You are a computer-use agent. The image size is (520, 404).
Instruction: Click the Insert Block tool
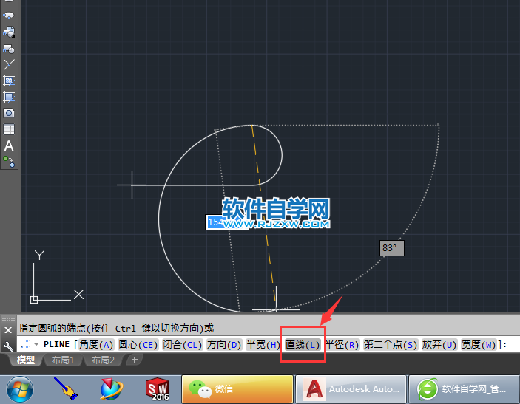(x=9, y=32)
